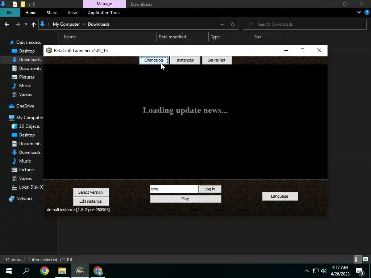The height and width of the screenshot is (278, 371).
Task: Expand the ribbon with chevron arrow
Action: pos(359,13)
